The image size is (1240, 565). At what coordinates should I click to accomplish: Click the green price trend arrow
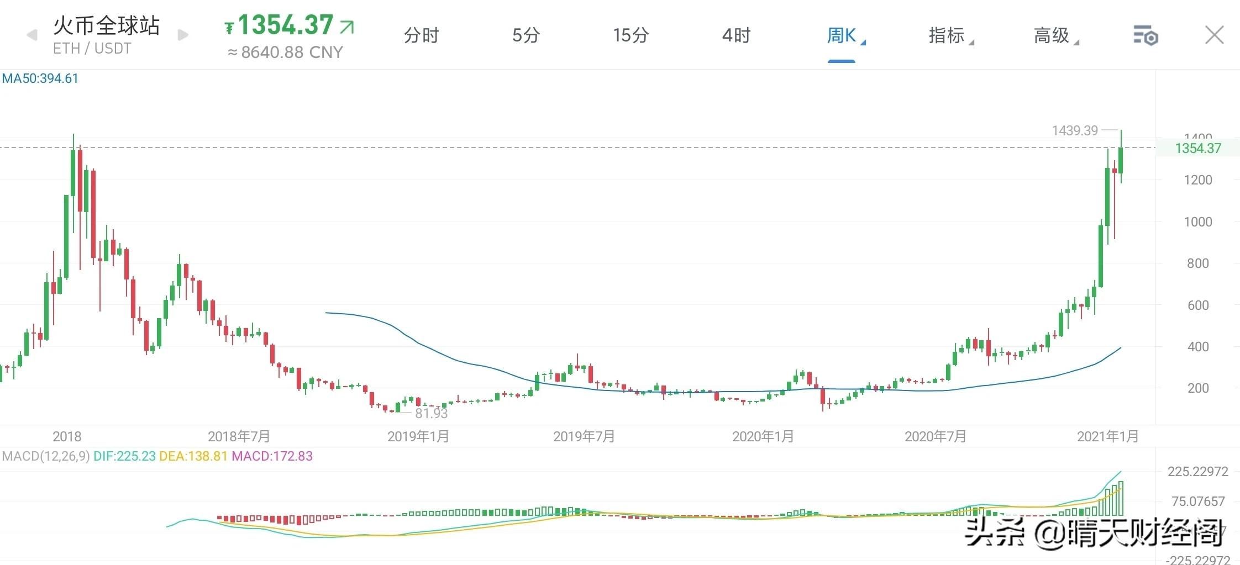point(347,27)
